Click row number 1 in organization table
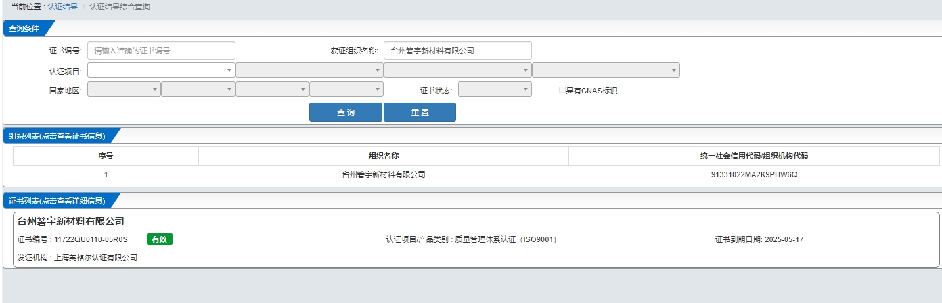The height and width of the screenshot is (303, 942). coord(106,174)
